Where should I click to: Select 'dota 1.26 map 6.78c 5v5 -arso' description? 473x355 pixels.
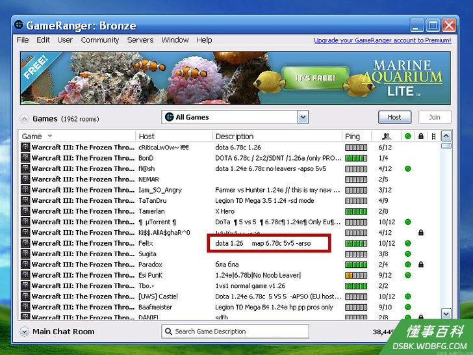pyautogui.click(x=262, y=243)
